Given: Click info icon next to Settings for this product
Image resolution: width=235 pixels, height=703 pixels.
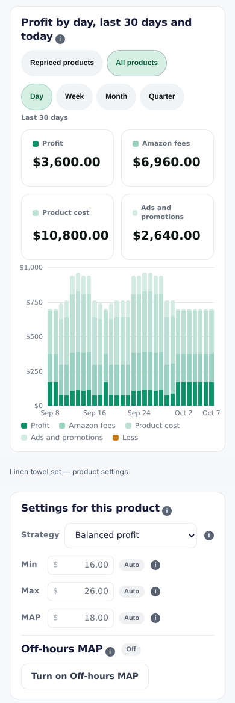Looking at the screenshot, I should [167, 510].
